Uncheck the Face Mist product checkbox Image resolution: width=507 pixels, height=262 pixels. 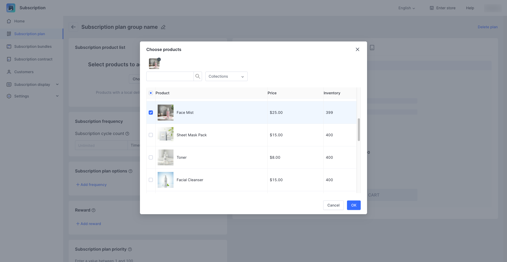151,113
